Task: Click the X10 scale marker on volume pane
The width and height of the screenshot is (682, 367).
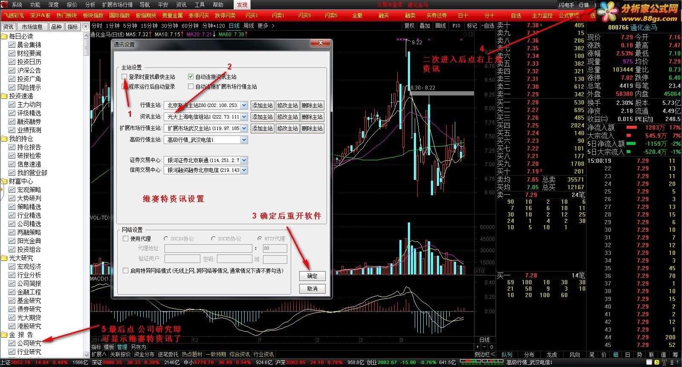Action: point(480,271)
